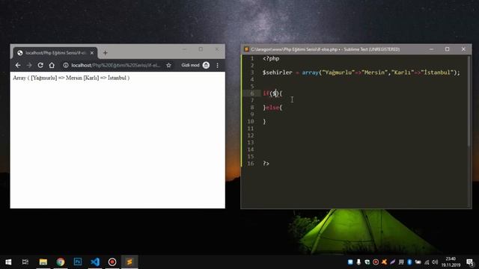The height and width of the screenshot is (269, 479).
Task: Open Photoshop from the taskbar
Action: tap(78, 262)
